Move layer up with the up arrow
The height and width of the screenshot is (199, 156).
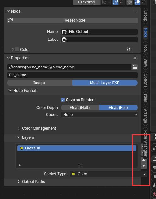pos(144,160)
